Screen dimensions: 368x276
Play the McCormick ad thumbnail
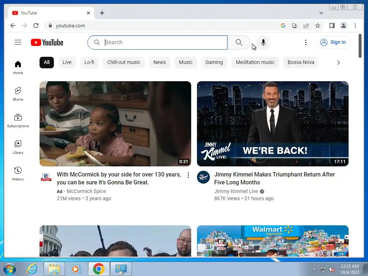[115, 124]
